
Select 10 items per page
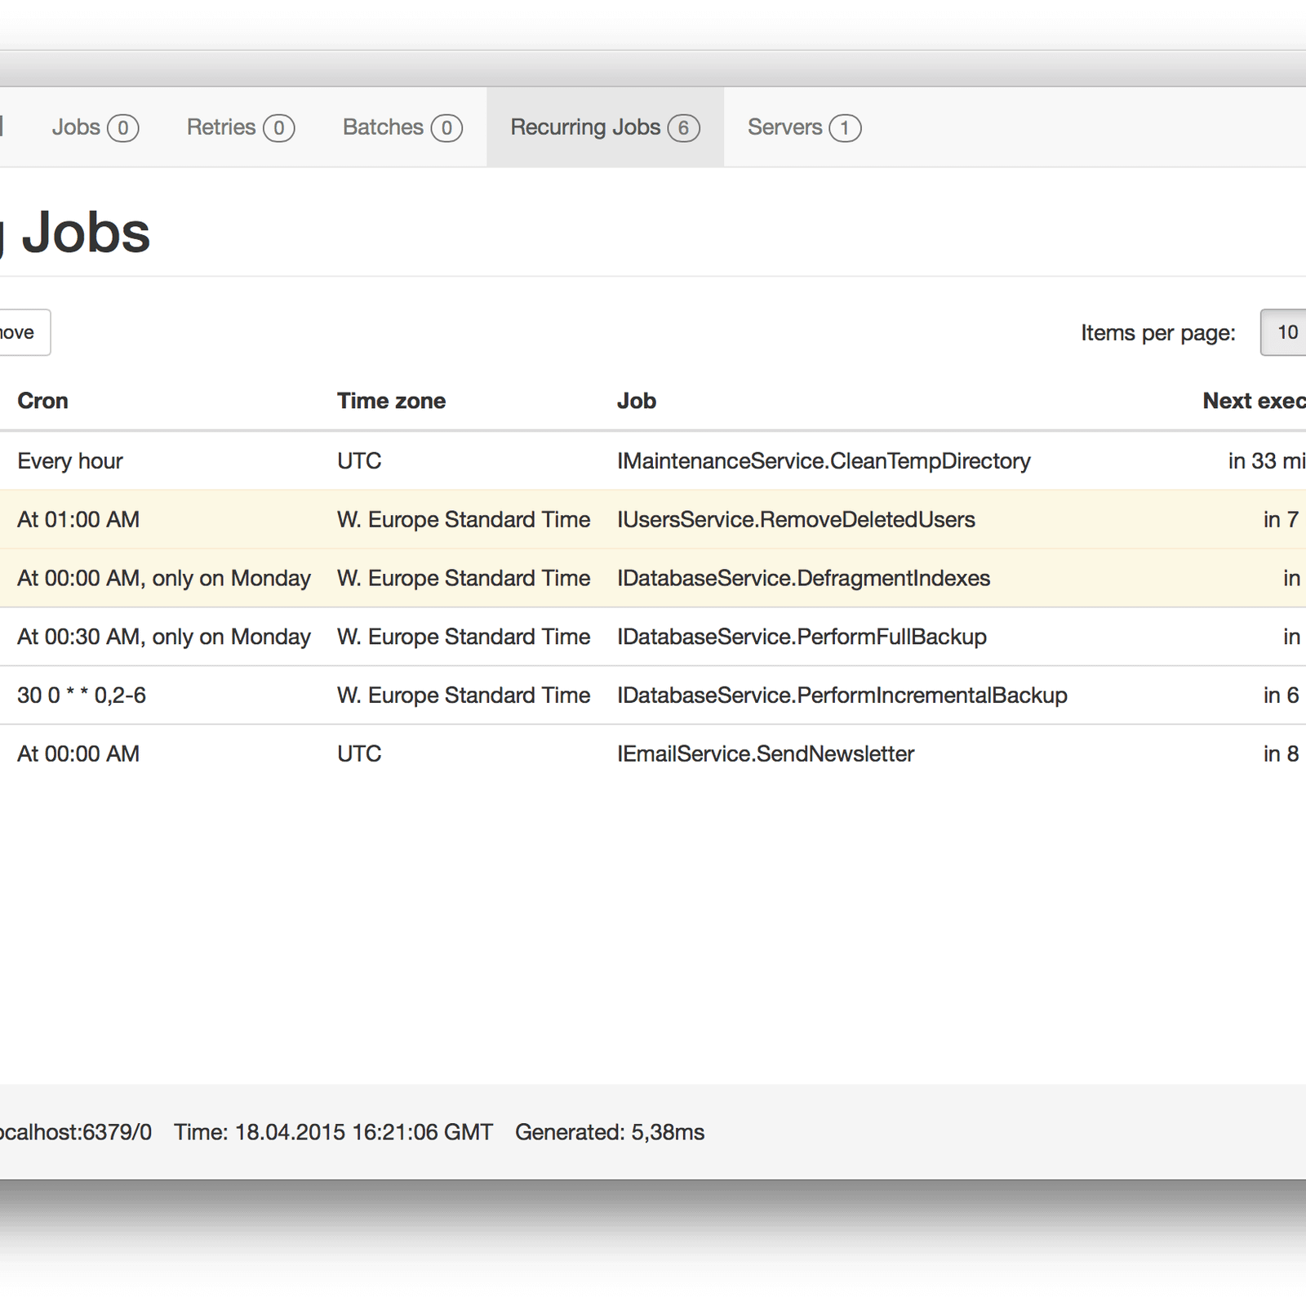point(1286,332)
